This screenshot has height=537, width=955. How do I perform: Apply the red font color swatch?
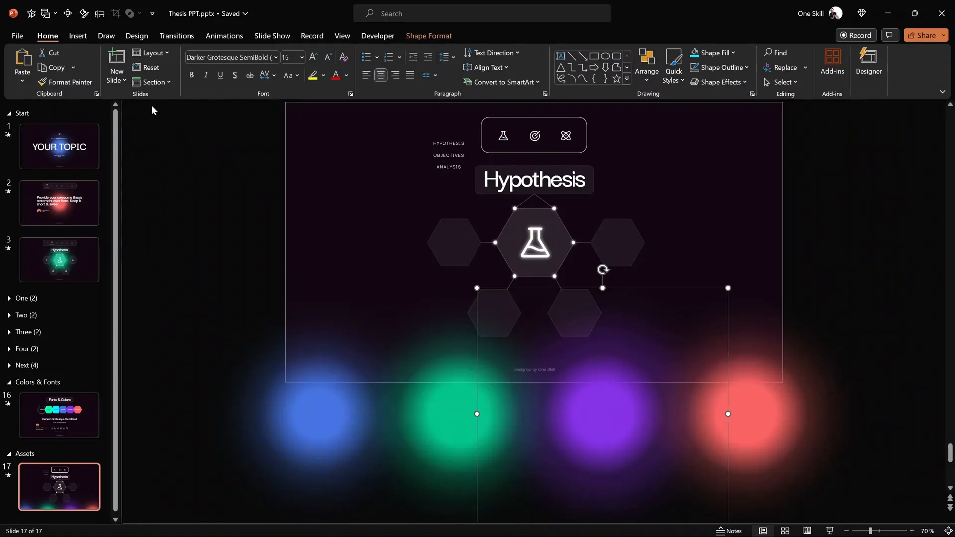(x=336, y=75)
